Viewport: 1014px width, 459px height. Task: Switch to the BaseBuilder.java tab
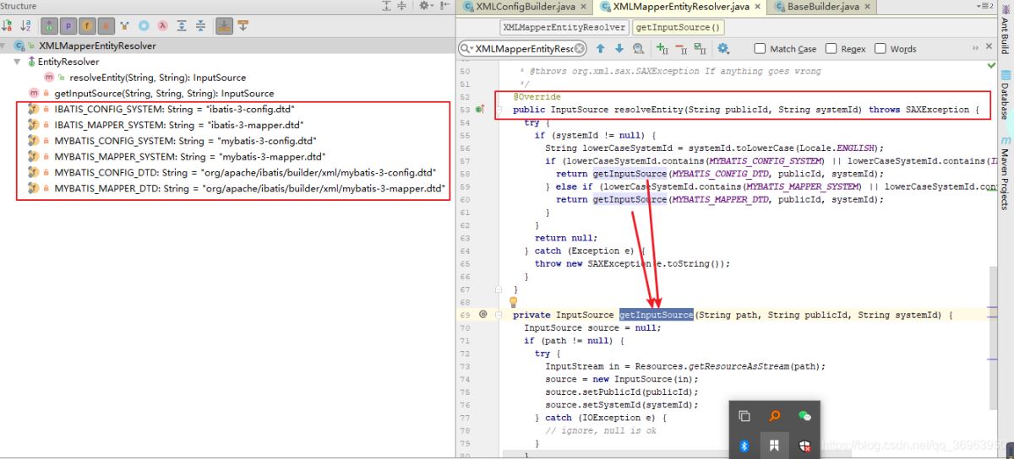(815, 7)
